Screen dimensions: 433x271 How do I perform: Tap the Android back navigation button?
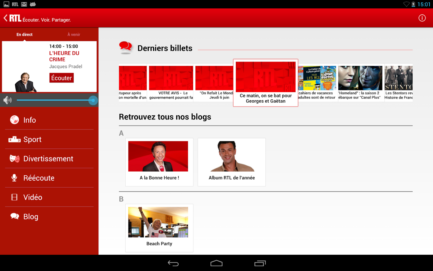pyautogui.click(x=173, y=263)
